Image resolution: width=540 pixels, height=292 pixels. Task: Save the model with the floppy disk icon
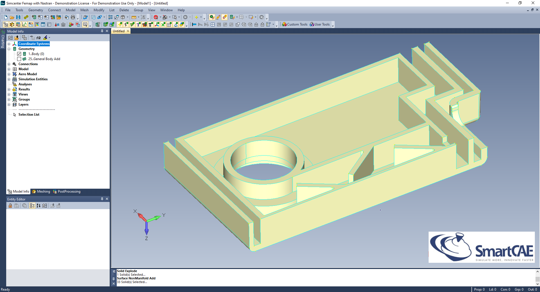click(x=18, y=17)
